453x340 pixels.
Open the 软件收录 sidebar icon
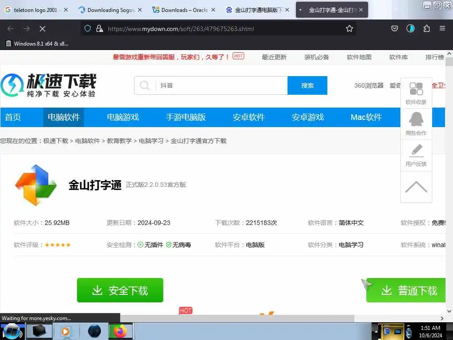click(x=416, y=93)
